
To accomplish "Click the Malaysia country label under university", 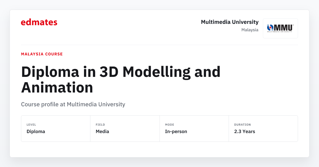I will point(250,30).
